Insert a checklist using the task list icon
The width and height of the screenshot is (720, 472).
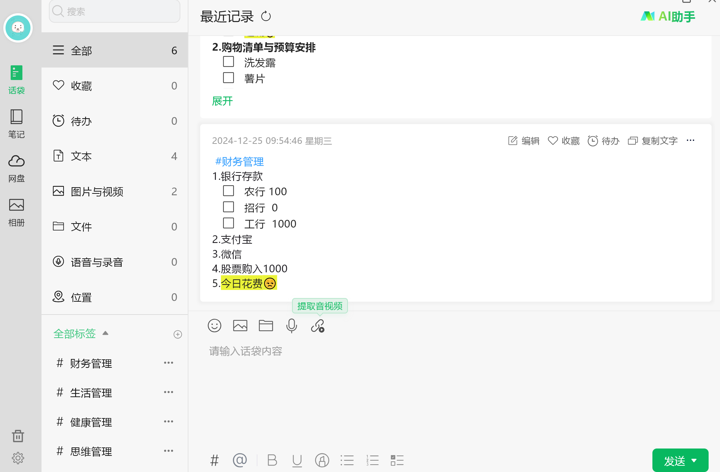tap(397, 460)
